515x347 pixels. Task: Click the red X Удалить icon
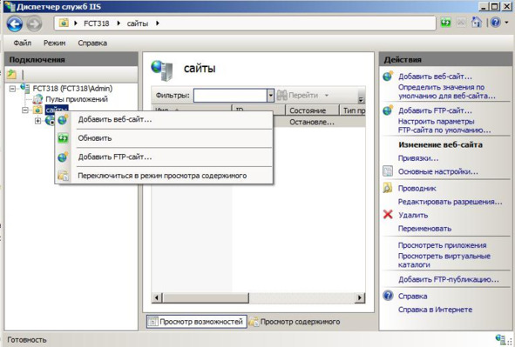388,215
